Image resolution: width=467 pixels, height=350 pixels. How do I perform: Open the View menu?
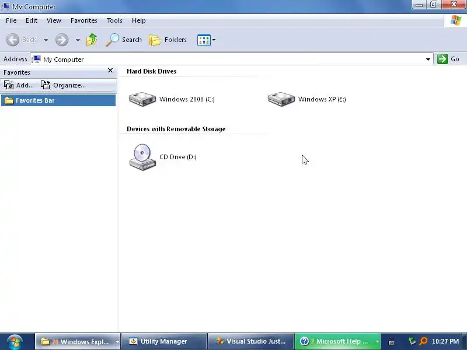point(54,20)
